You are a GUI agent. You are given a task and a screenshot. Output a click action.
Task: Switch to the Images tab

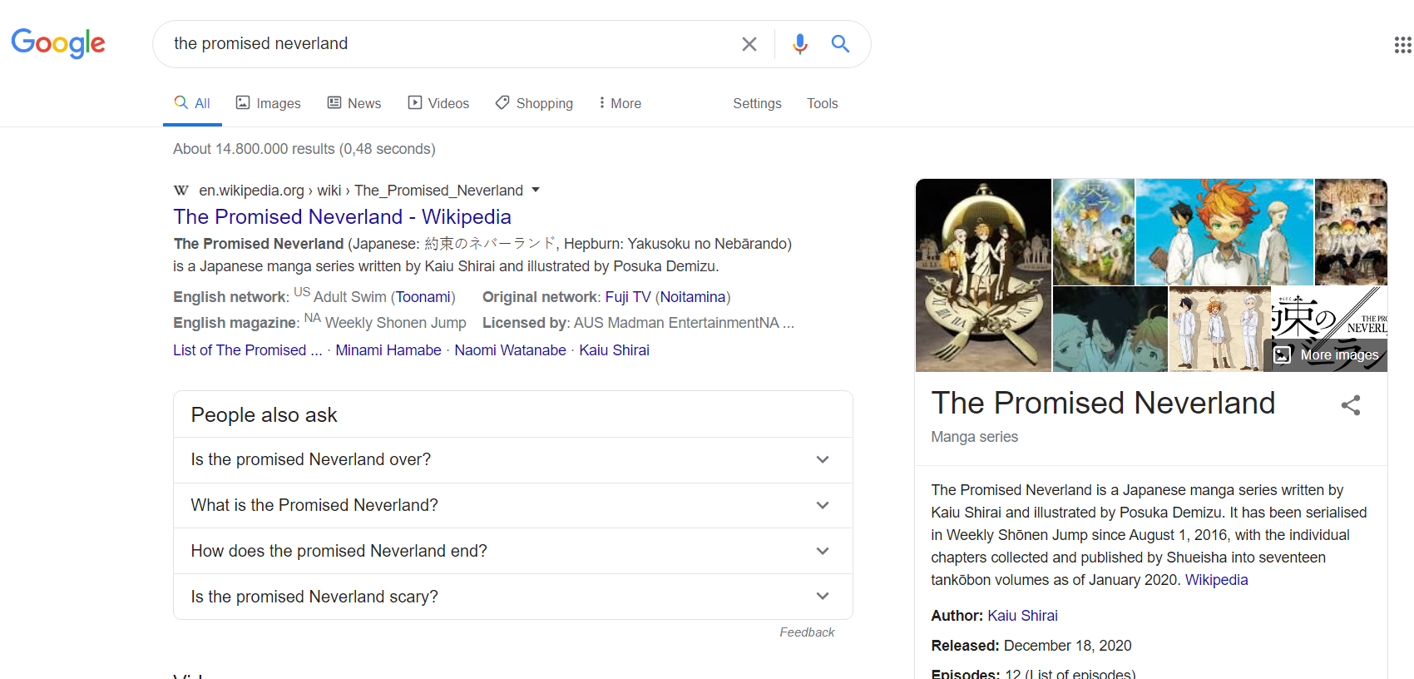click(x=268, y=103)
